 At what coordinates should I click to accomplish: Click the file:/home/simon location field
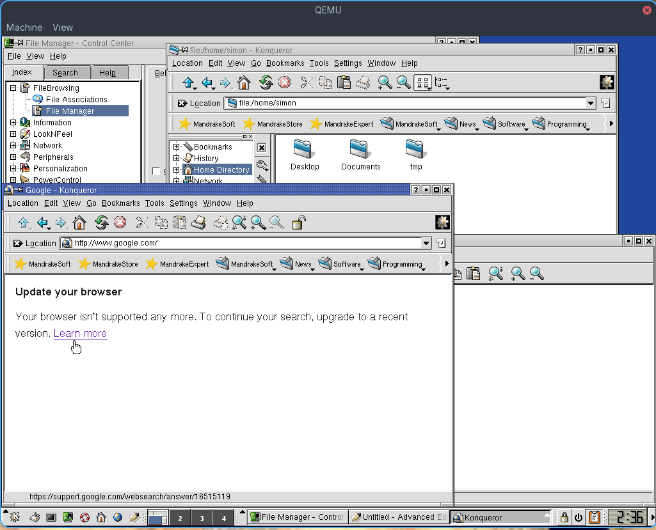coord(410,103)
